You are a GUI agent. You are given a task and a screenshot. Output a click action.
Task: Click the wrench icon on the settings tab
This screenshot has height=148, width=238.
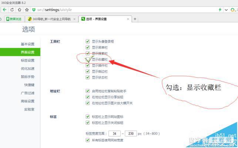[83, 19]
